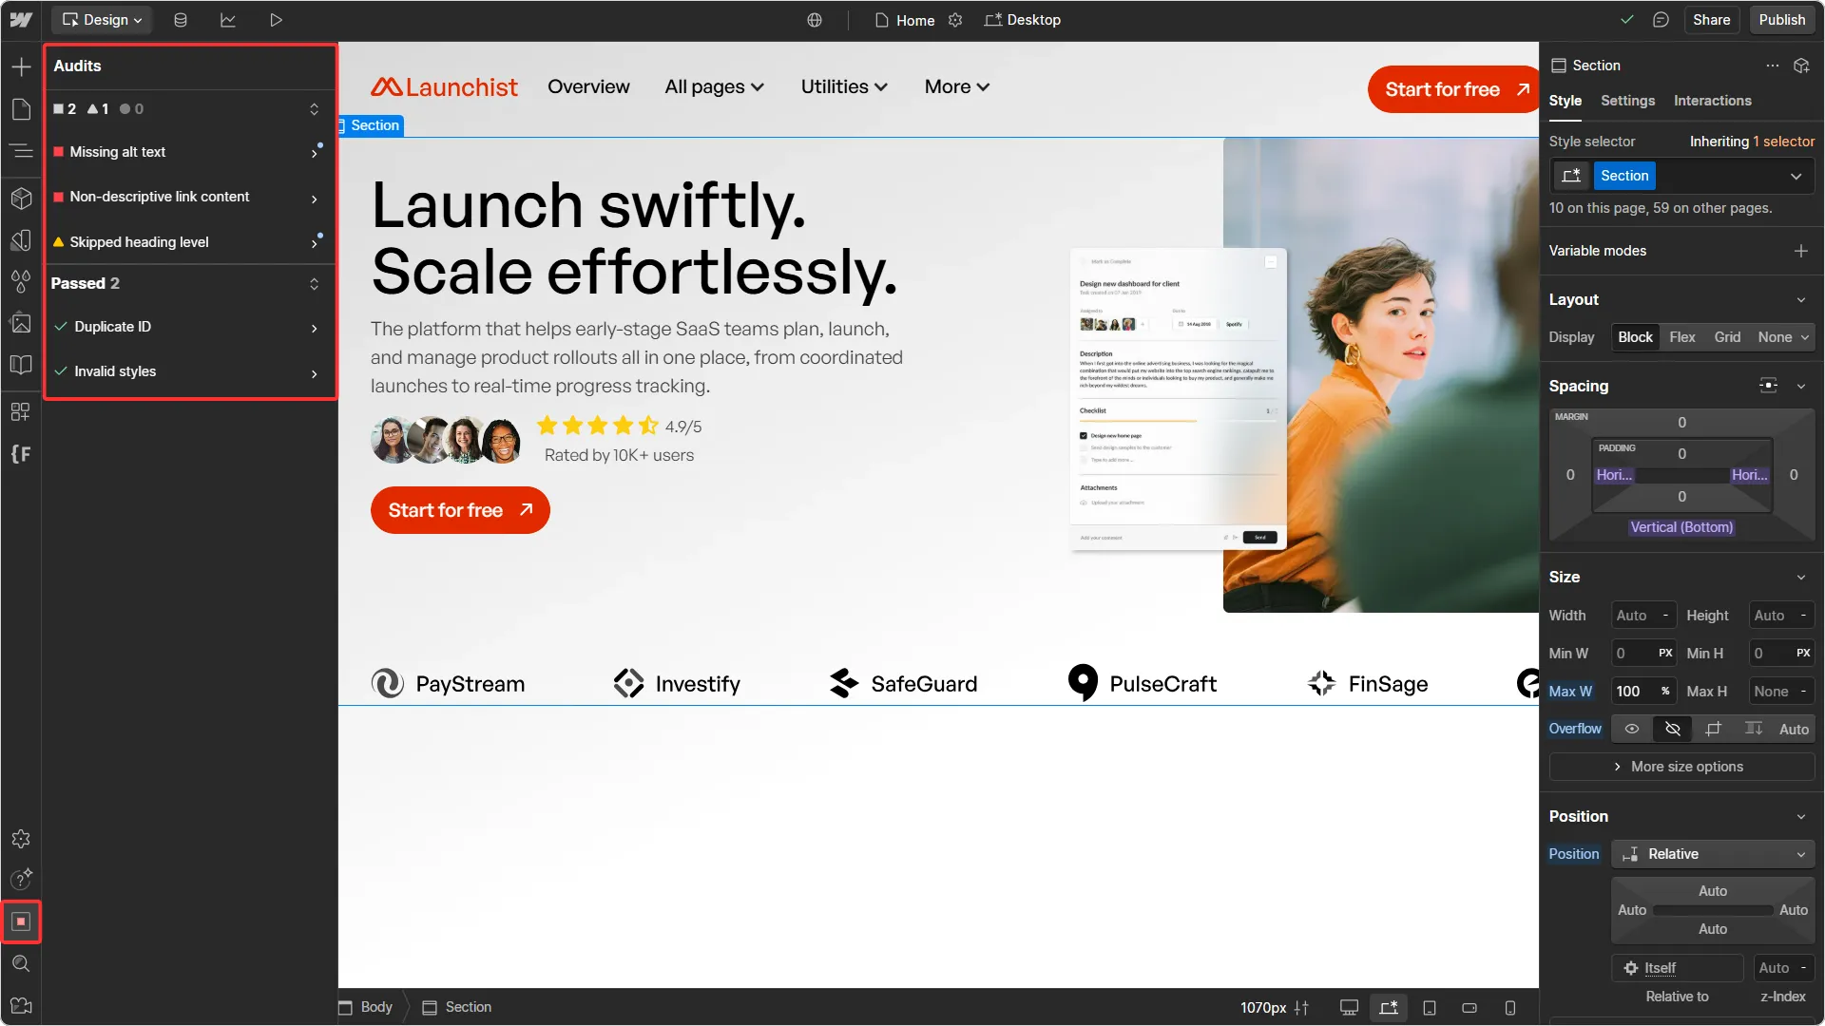Open the Style manager droplets icon
This screenshot has width=1825, height=1026.
21,282
